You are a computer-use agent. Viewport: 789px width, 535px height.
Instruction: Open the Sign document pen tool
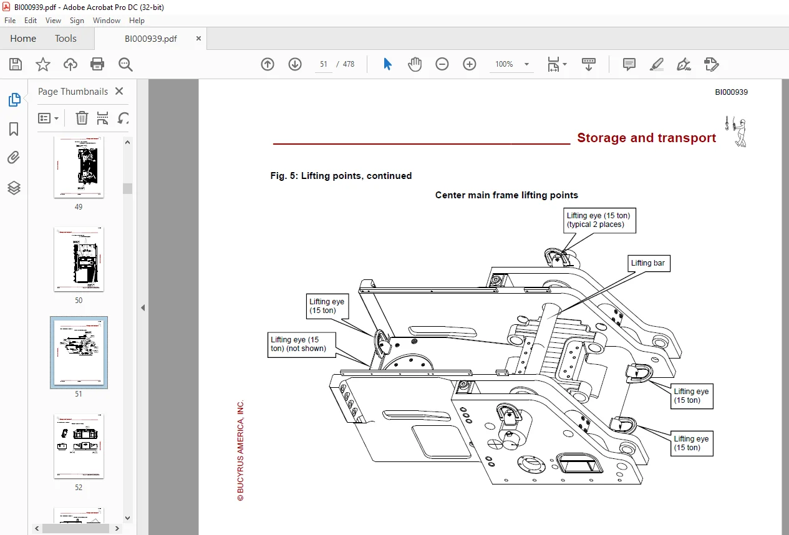point(684,64)
